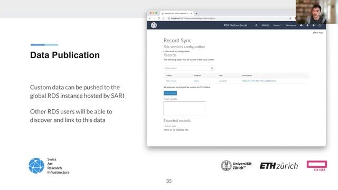Screen dimensions: 338x190
Task: Click the Universität Zürich logo
Action: pos(236,166)
